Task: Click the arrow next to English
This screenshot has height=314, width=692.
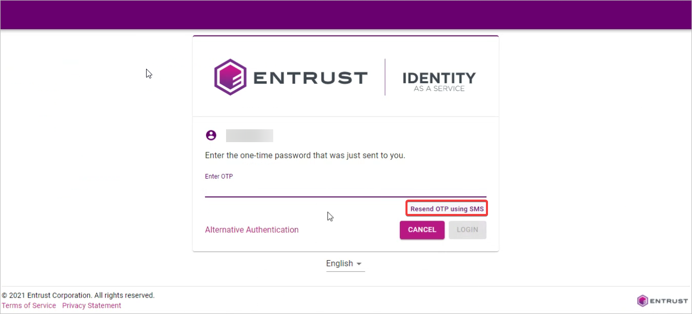Action: (x=359, y=264)
